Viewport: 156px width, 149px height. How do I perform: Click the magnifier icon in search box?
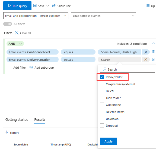coord(104,69)
